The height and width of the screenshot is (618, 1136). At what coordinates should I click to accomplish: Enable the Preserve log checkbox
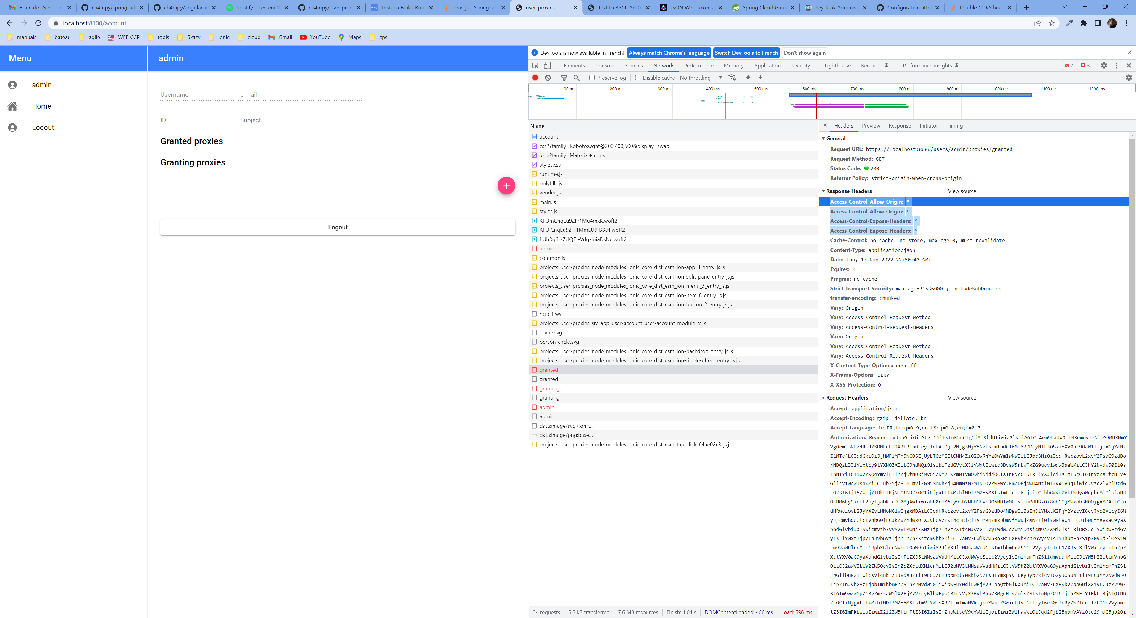click(592, 78)
